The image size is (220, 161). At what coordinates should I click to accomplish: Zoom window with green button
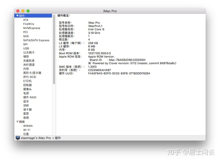[x=28, y=11]
